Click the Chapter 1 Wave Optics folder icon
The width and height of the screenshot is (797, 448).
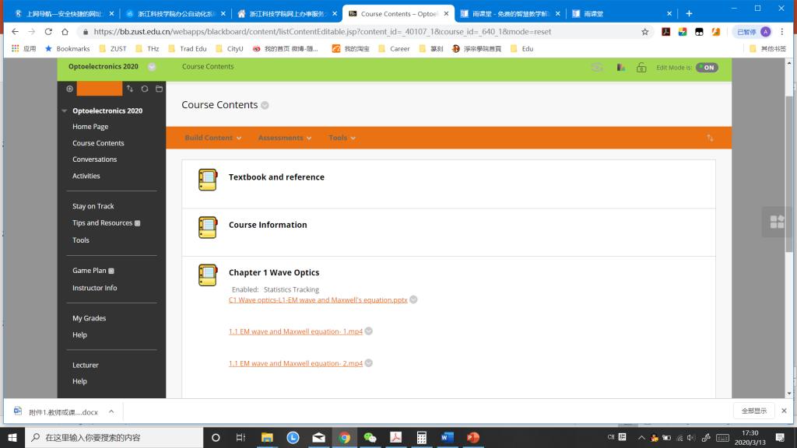(207, 275)
